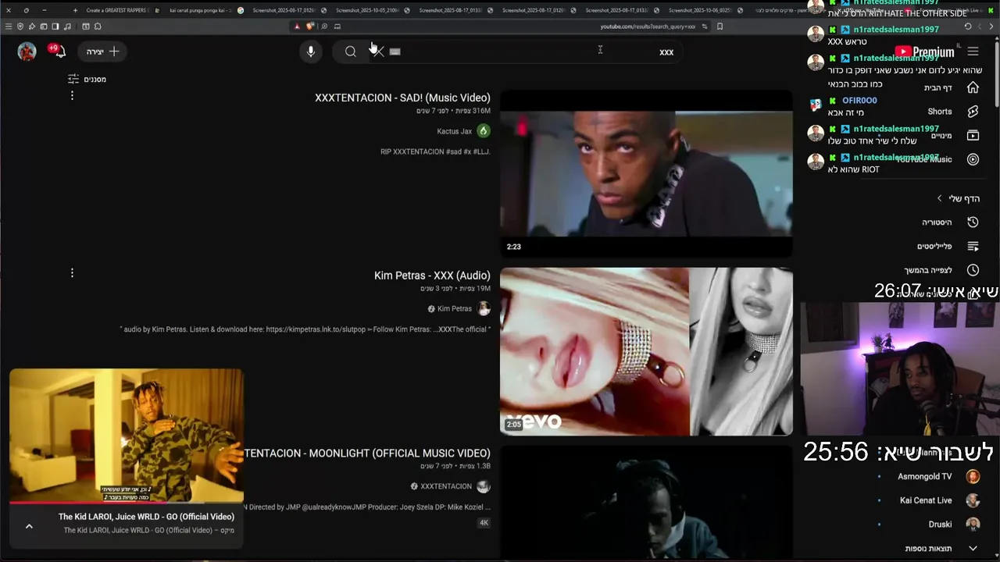1000x562 pixels.
Task: Open XXXTENTACION - SAD! (Music Video) title
Action: coord(402,98)
